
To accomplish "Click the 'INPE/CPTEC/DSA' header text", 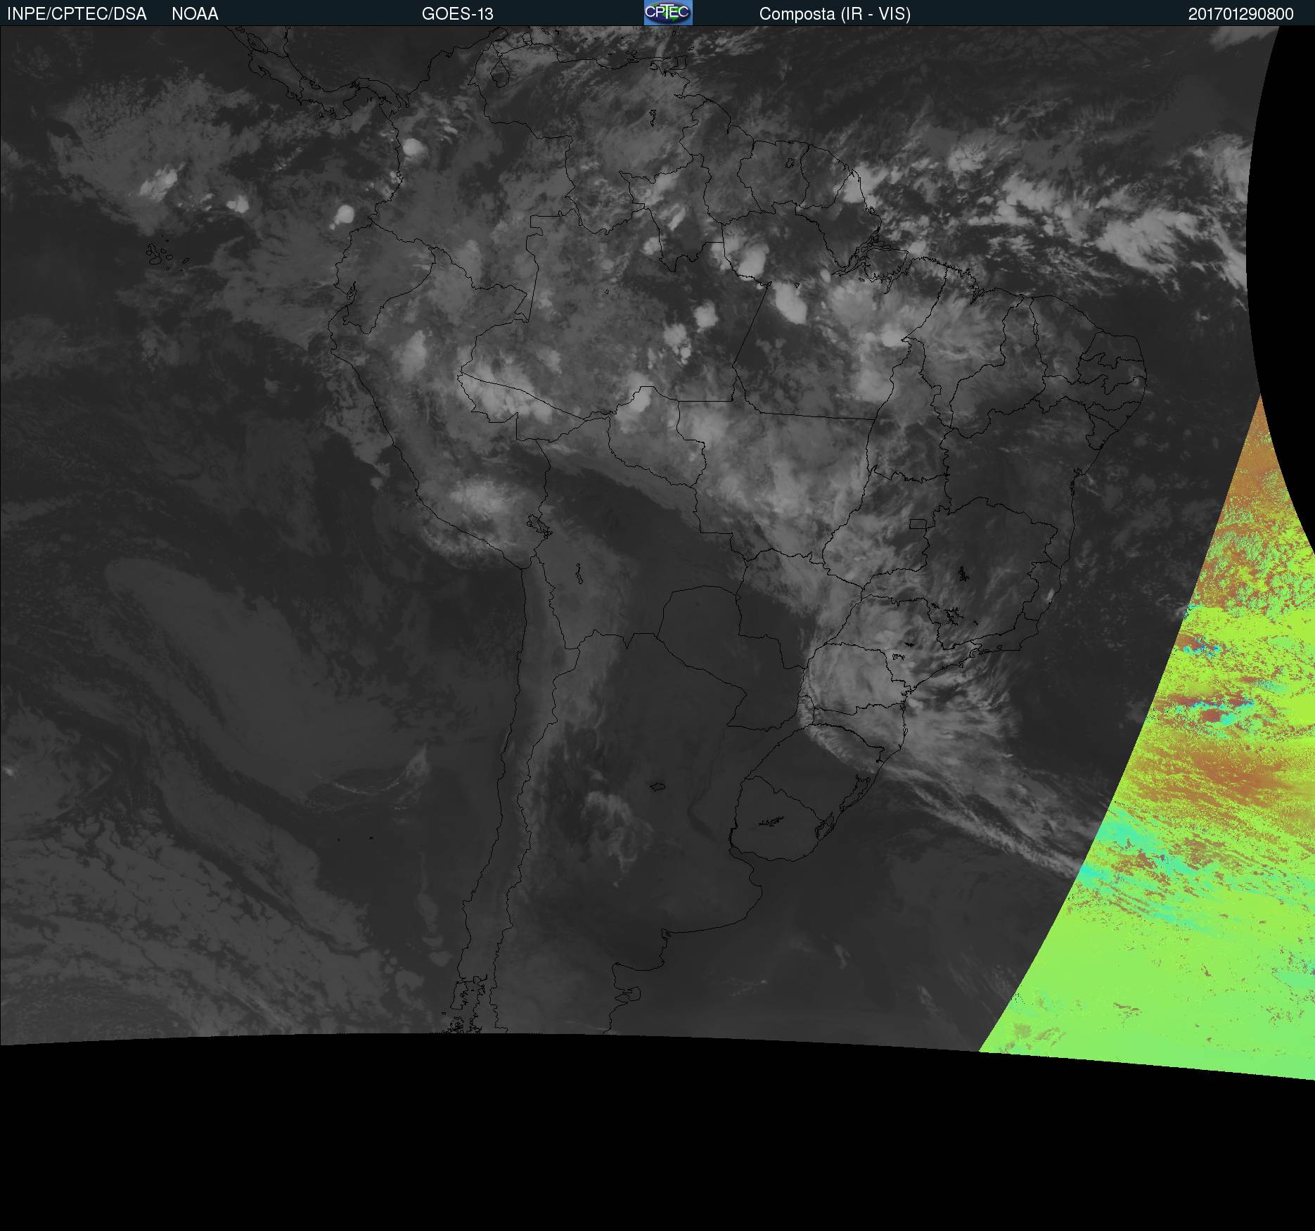I will (x=77, y=14).
